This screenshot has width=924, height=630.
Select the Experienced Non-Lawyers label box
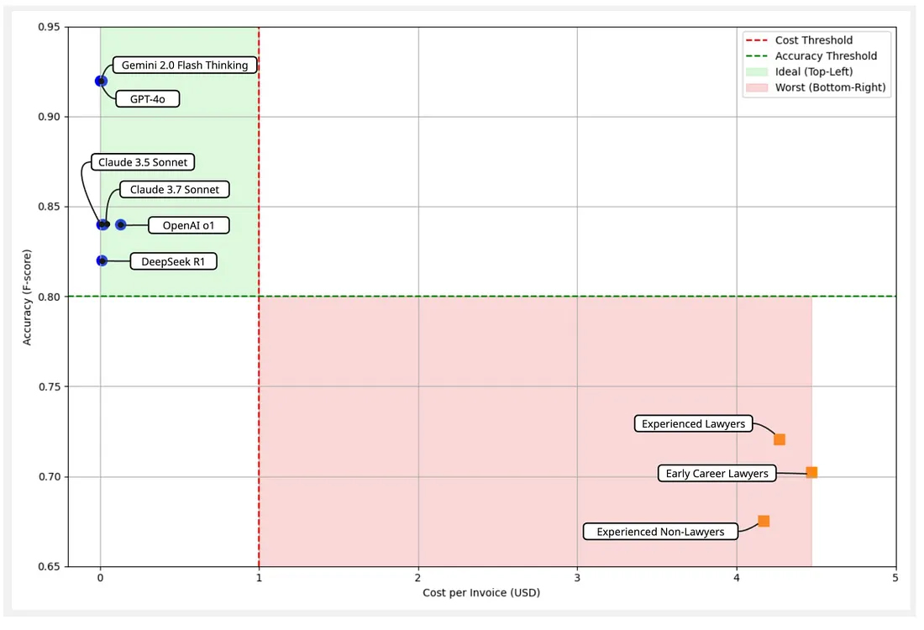[x=660, y=532]
